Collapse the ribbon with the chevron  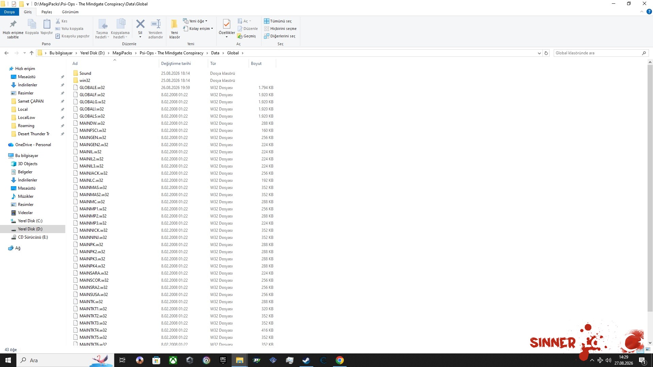(x=642, y=12)
